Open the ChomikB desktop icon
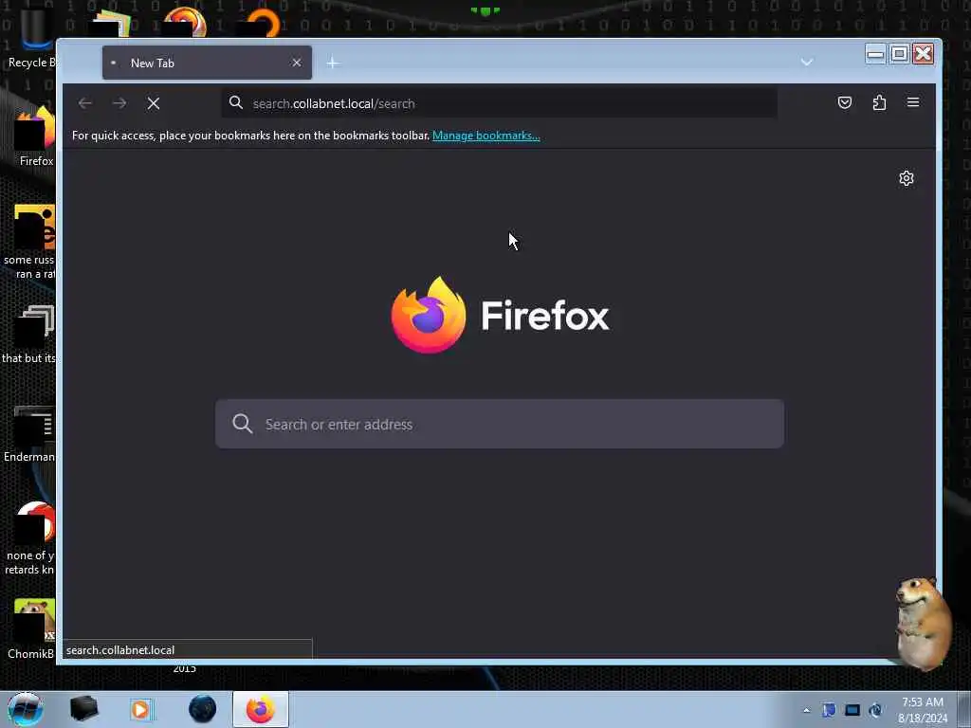 [x=31, y=629]
